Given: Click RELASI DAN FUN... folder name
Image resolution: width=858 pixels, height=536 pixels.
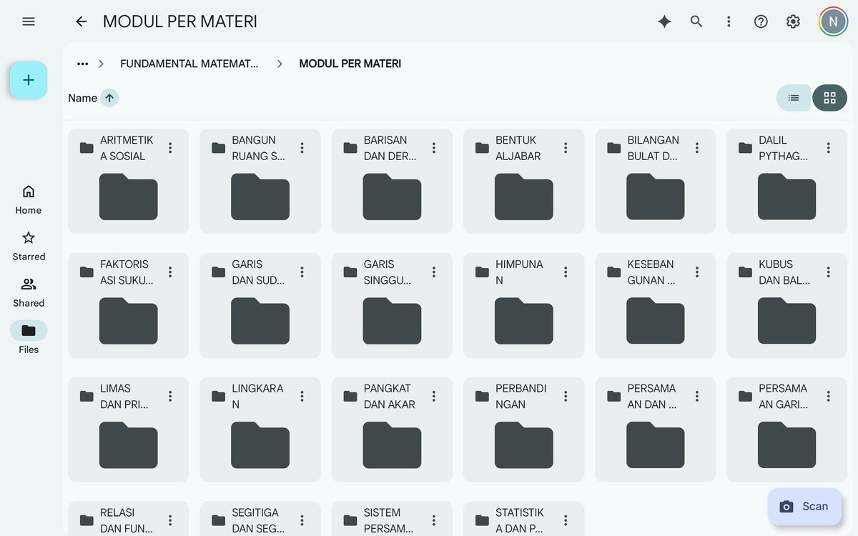Looking at the screenshot, I should 127,521.
